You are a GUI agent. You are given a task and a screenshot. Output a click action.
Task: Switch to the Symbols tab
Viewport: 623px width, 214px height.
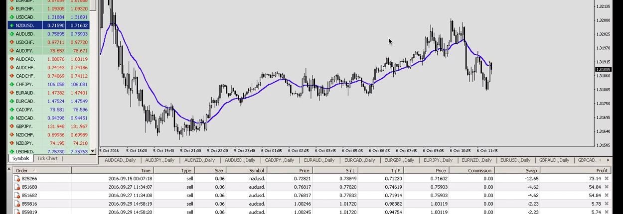[x=21, y=159]
